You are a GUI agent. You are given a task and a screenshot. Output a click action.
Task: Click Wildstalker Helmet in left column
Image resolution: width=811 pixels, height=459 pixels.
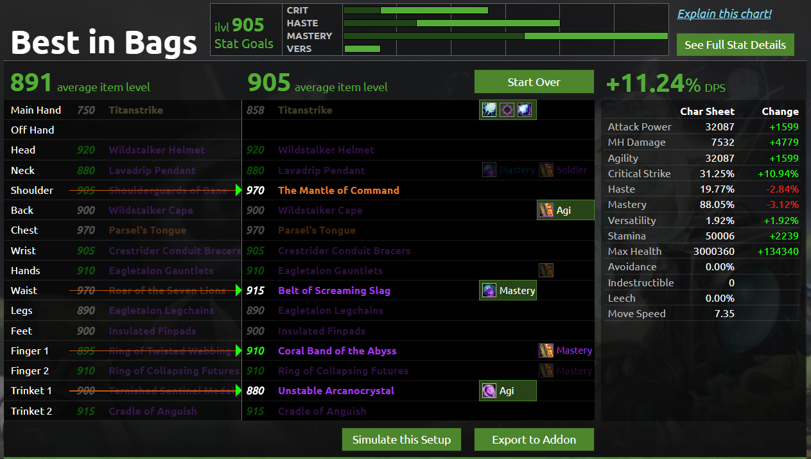[157, 150]
